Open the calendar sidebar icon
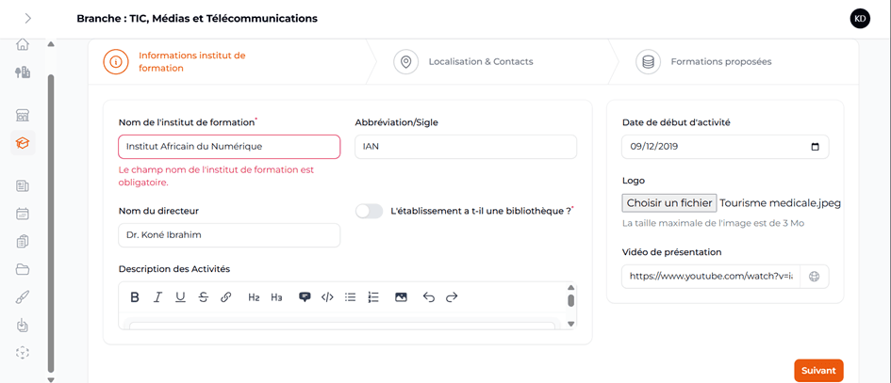 click(23, 214)
